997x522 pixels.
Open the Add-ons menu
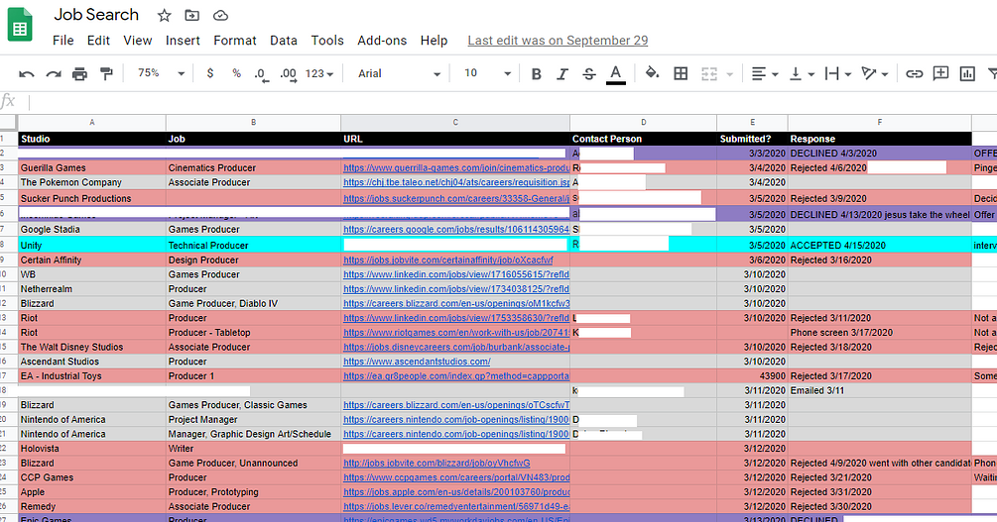[382, 40]
